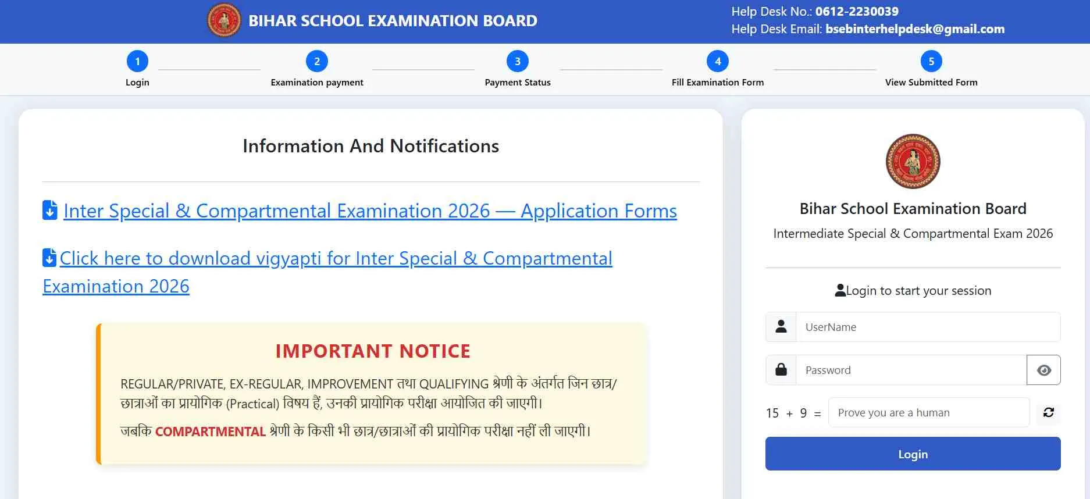Refresh the captcha with the reload icon
Screen dimensions: 1090x499
click(x=1048, y=412)
